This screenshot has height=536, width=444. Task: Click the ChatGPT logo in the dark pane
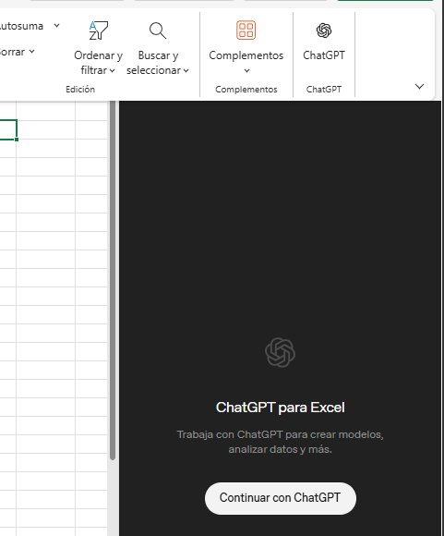280,352
